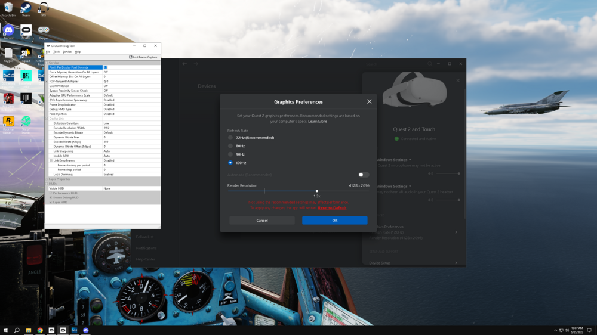Click the search magnifier in Oculus app

(430, 64)
